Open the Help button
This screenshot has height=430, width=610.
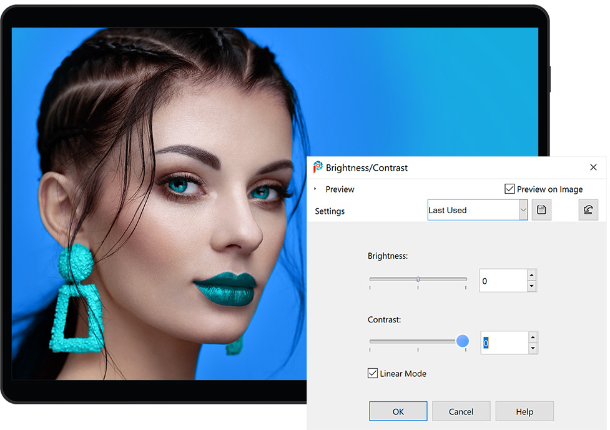tap(524, 411)
